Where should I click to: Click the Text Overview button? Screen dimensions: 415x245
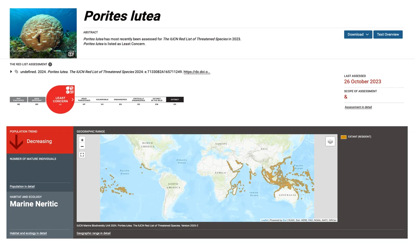(388, 35)
